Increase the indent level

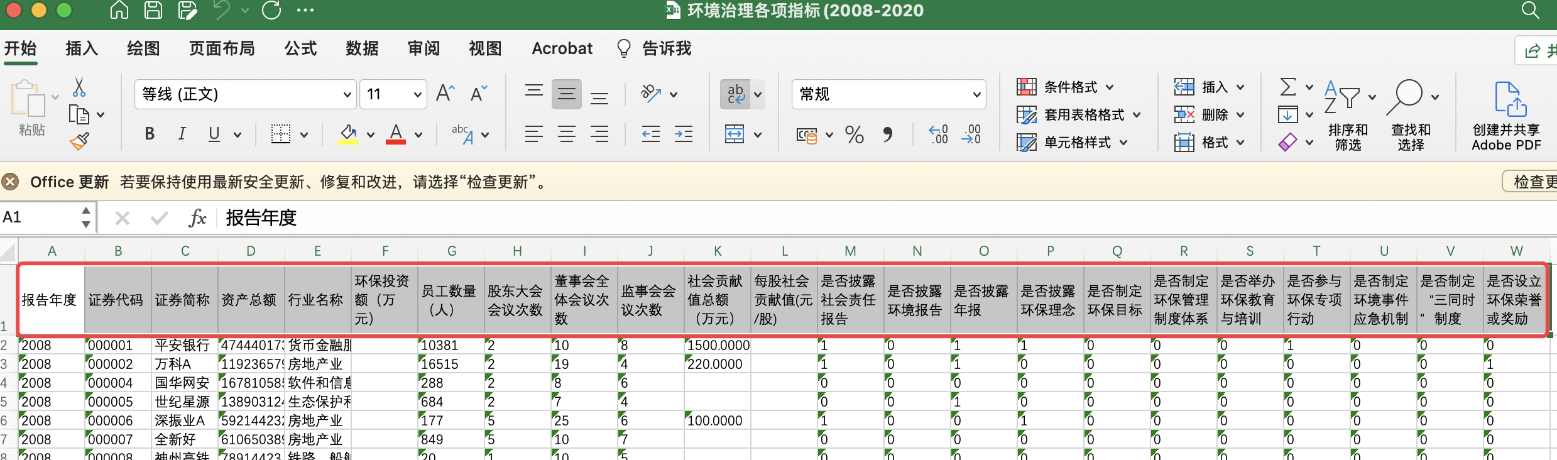click(x=684, y=134)
